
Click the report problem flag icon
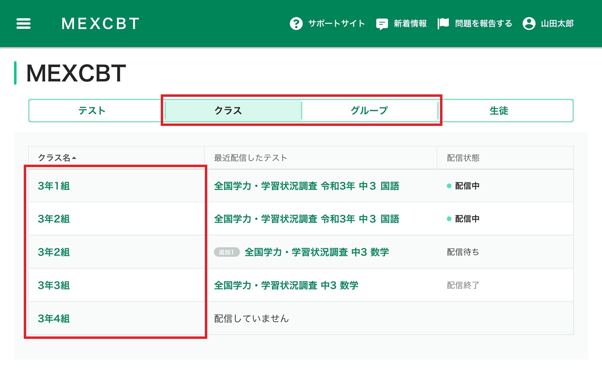(x=443, y=24)
